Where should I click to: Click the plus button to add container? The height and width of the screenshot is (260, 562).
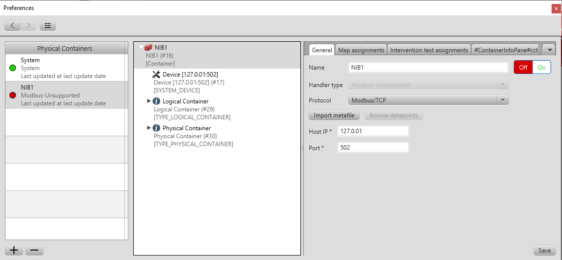[14, 250]
